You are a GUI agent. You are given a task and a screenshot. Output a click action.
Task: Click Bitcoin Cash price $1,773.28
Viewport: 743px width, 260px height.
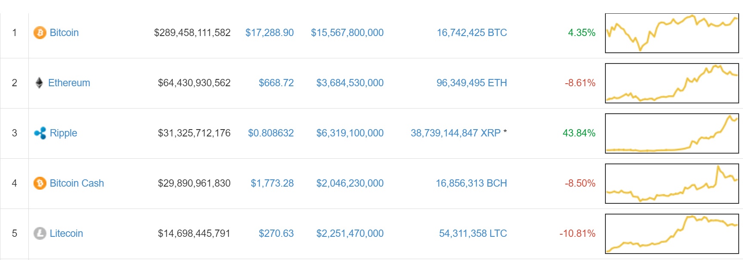[272, 183]
